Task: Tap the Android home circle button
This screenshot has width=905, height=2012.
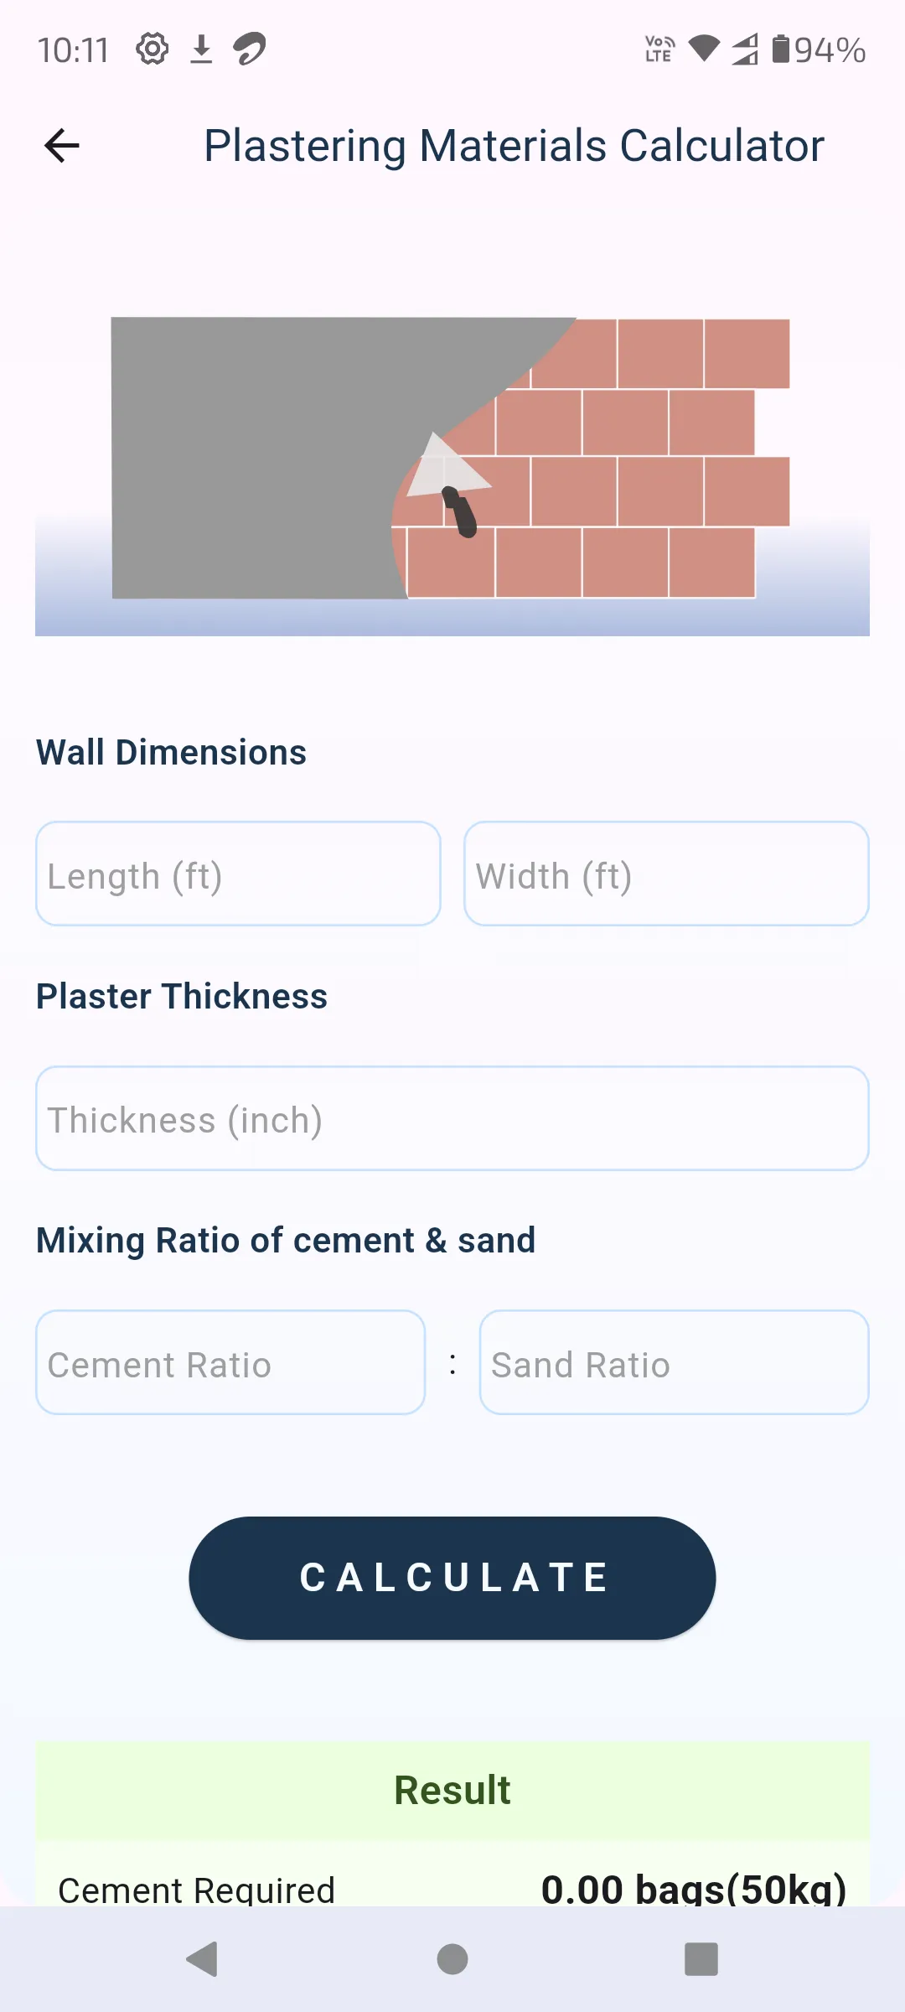Action: 452,1959
